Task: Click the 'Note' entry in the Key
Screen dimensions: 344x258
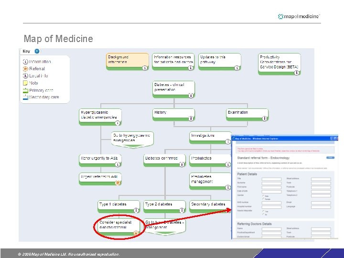Action: [x=31, y=83]
